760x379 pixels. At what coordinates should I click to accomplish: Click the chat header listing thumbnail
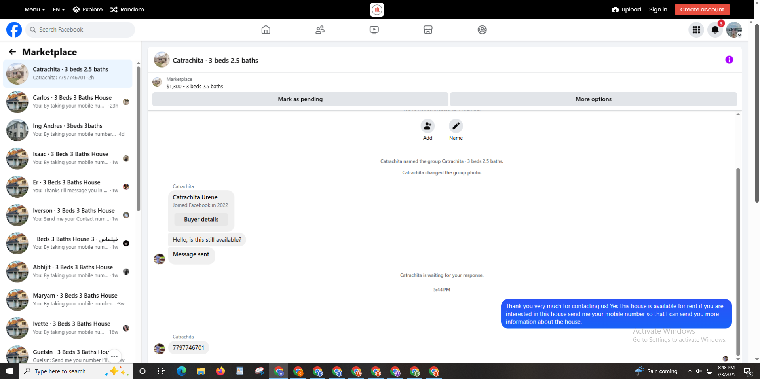tap(161, 60)
